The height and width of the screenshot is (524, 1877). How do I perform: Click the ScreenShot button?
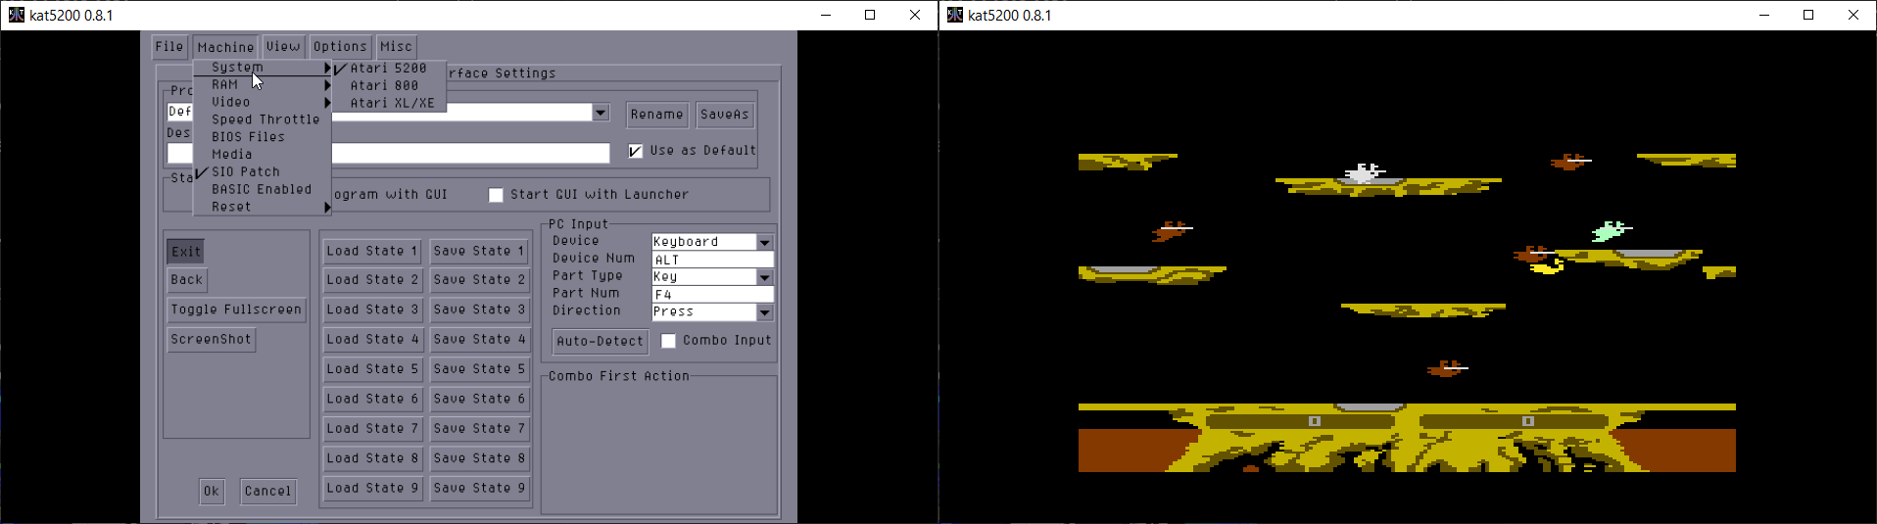click(211, 340)
